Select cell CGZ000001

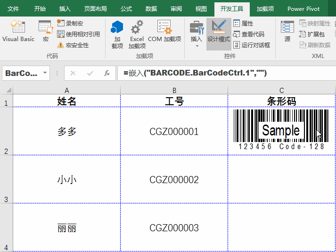point(174,131)
